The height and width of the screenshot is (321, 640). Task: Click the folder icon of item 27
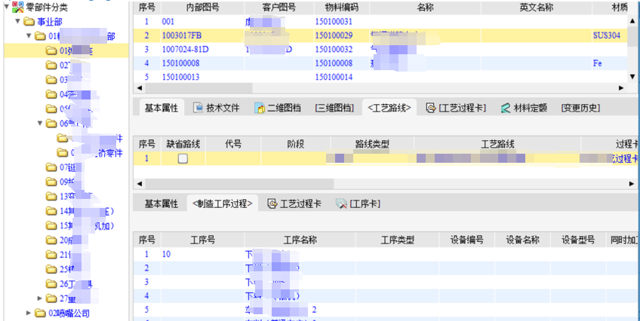point(51,298)
